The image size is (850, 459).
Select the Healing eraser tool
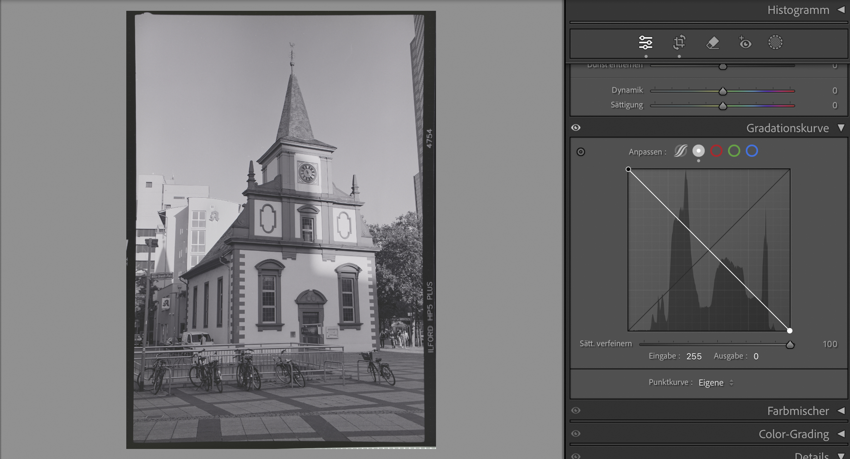[x=712, y=42]
